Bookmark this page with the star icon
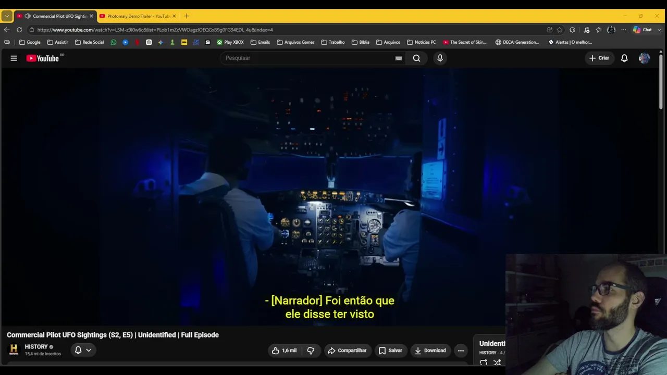 [560, 30]
